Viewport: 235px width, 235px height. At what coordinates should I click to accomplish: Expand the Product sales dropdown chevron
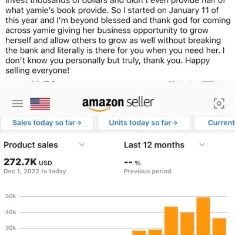82,145
